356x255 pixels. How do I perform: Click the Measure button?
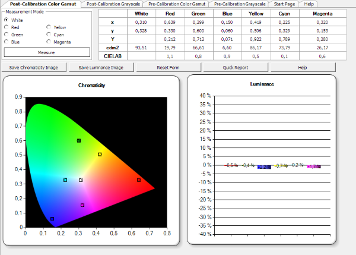(47, 52)
